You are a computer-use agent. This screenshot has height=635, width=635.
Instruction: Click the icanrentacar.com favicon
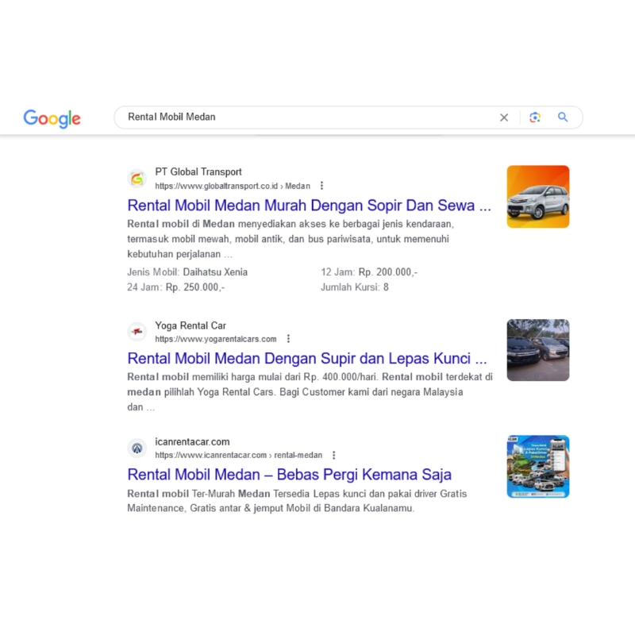[x=137, y=448]
